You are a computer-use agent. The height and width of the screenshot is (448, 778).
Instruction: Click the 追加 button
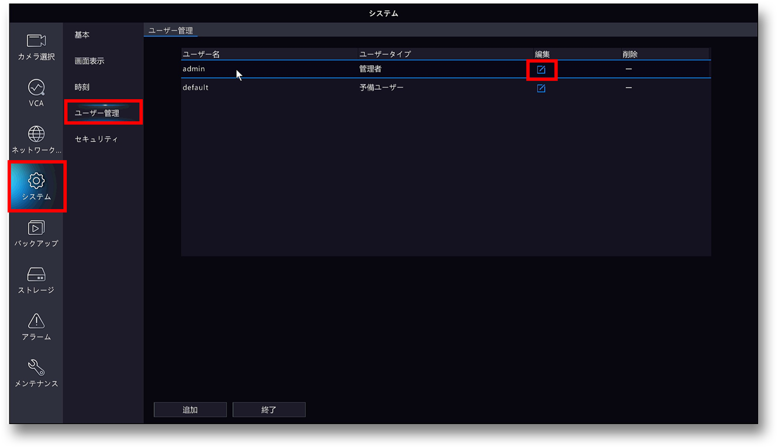point(190,410)
